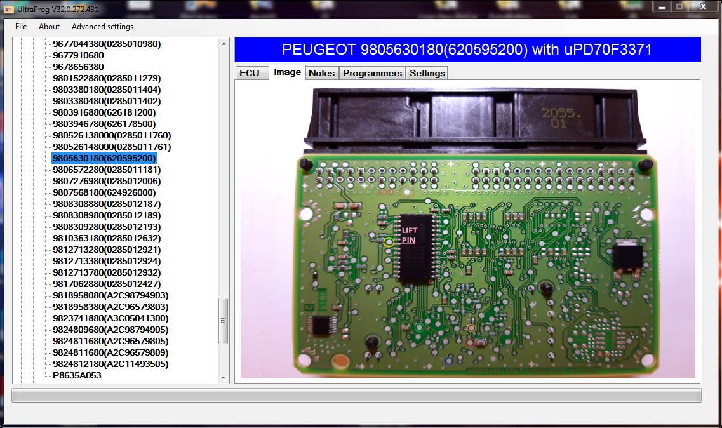This screenshot has height=428, width=722.
Task: Select tree item 9824811680(A2C96579809)
Action: click(110, 353)
